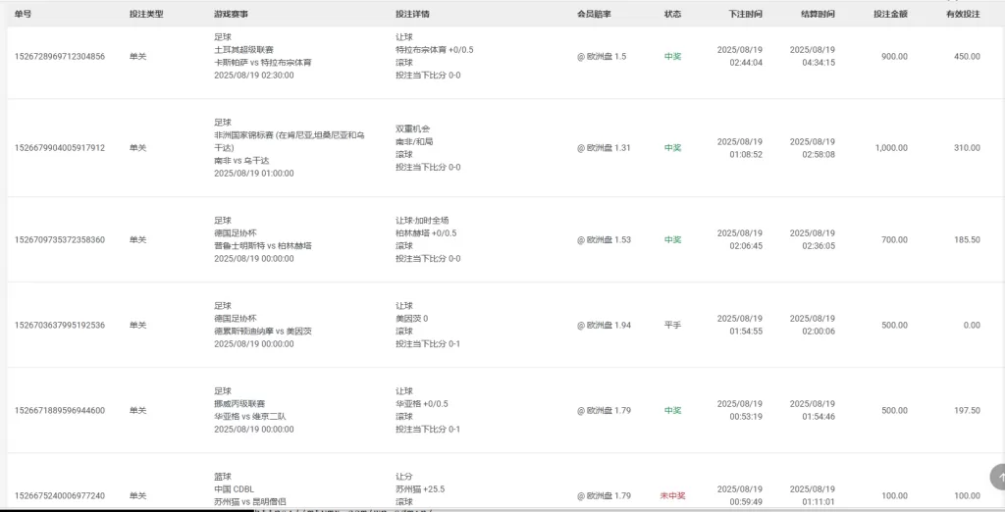Image resolution: width=1005 pixels, height=512 pixels.
Task: Click bet detail 苏州猫 +25.5
Action: [420, 489]
